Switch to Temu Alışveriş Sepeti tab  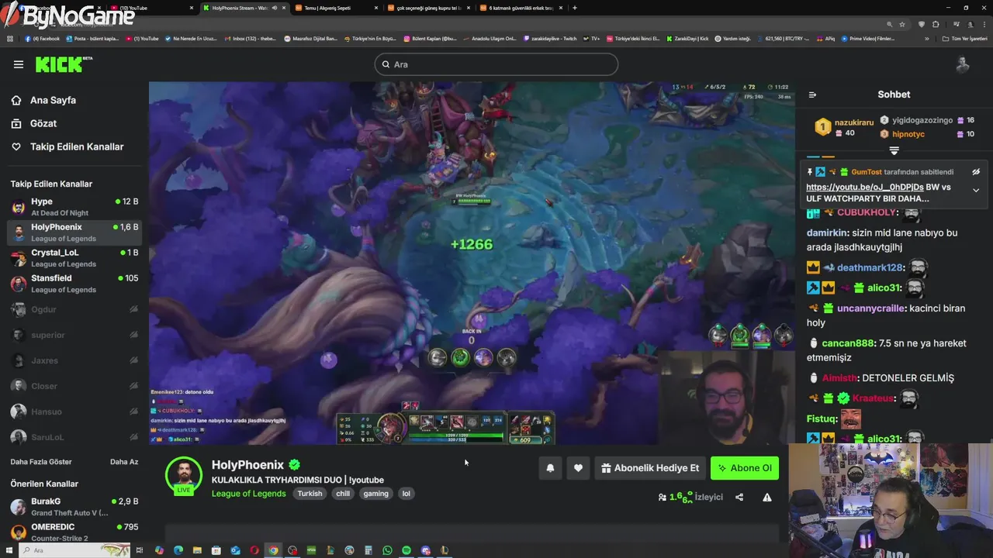tap(337, 8)
